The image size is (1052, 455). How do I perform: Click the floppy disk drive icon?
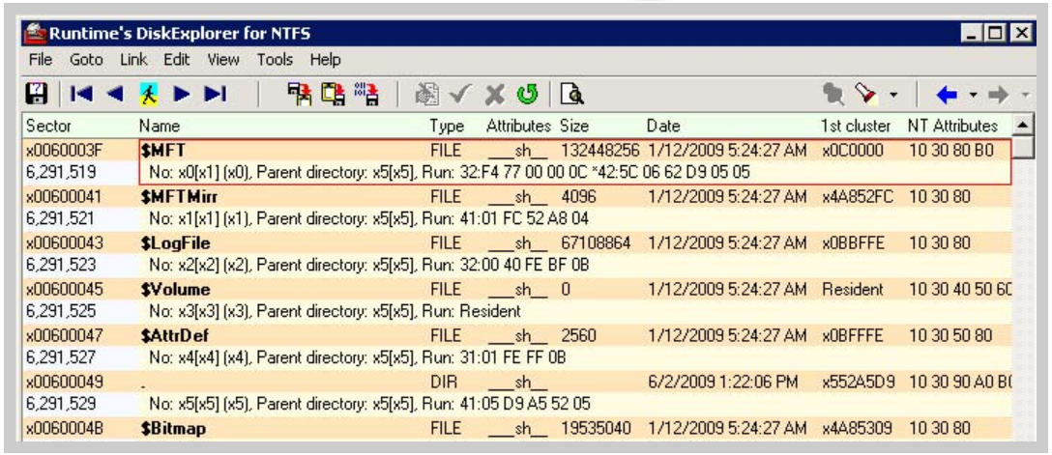tap(36, 95)
